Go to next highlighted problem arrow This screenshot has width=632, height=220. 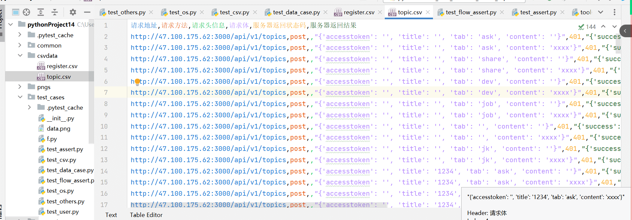click(x=614, y=26)
